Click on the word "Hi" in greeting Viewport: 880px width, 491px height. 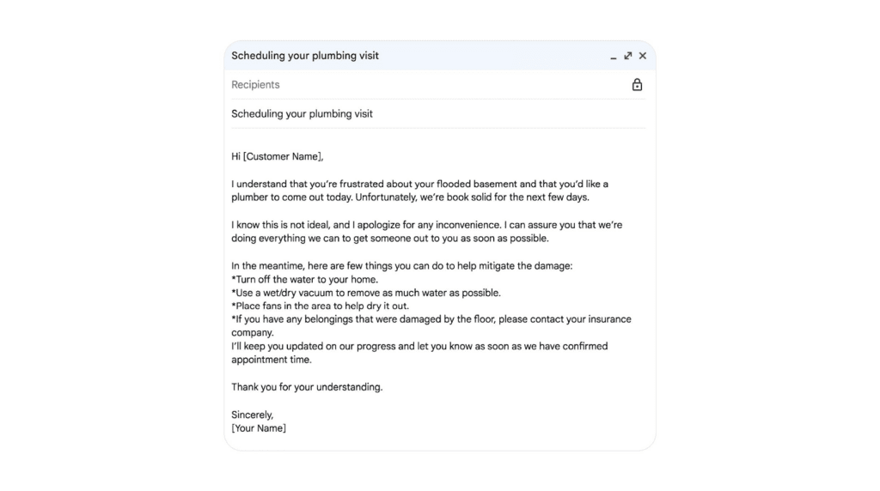pos(236,156)
